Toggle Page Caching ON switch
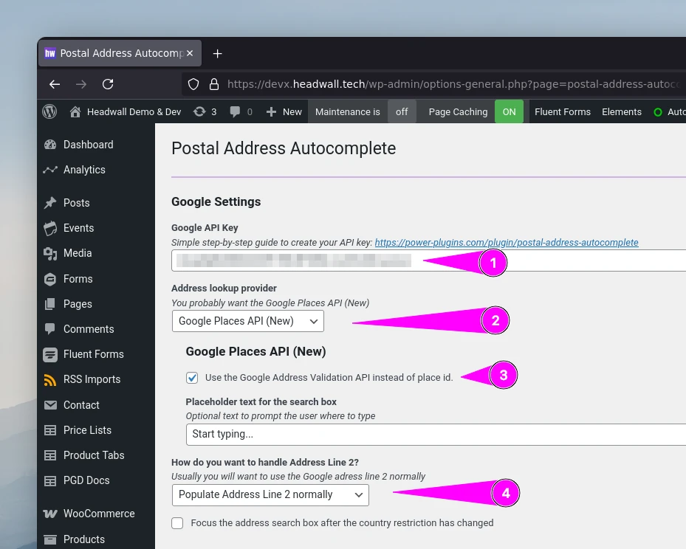The width and height of the screenshot is (686, 549). (509, 112)
